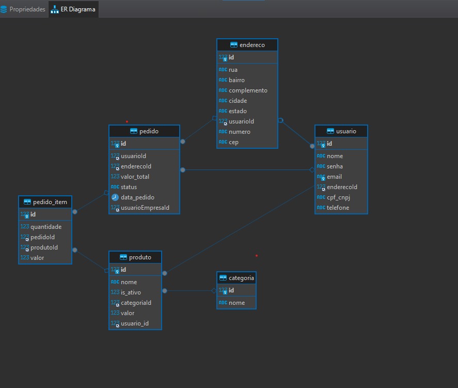Select the endereco table header
Image resolution: width=458 pixels, height=388 pixels.
click(x=247, y=45)
